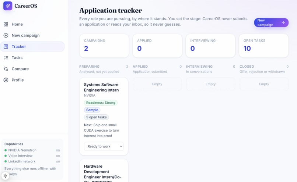Screen dimensions: 297x182
Task: Click the green dot beside LinkedIn network
Action: pyautogui.click(x=6, y=161)
